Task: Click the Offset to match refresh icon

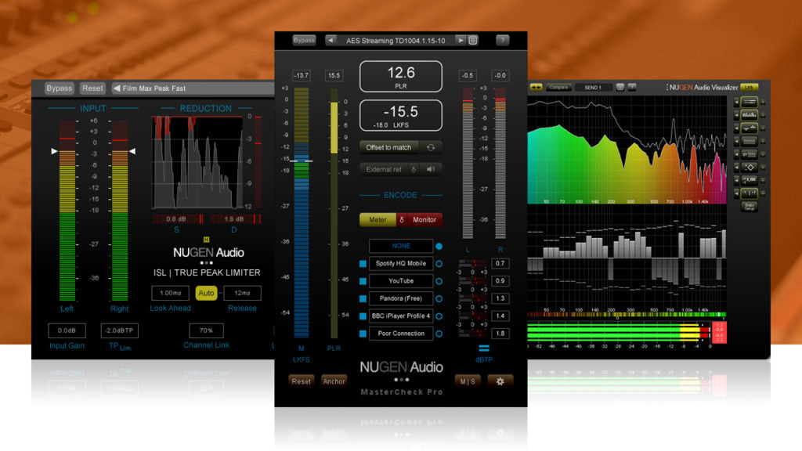Action: 430,147
